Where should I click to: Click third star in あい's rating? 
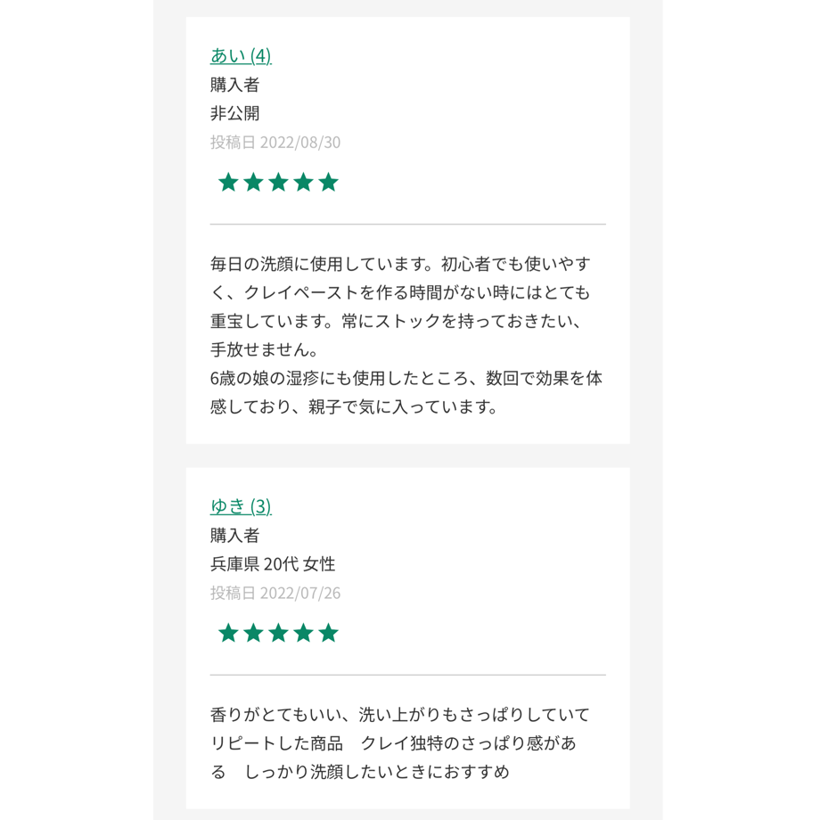tap(278, 183)
